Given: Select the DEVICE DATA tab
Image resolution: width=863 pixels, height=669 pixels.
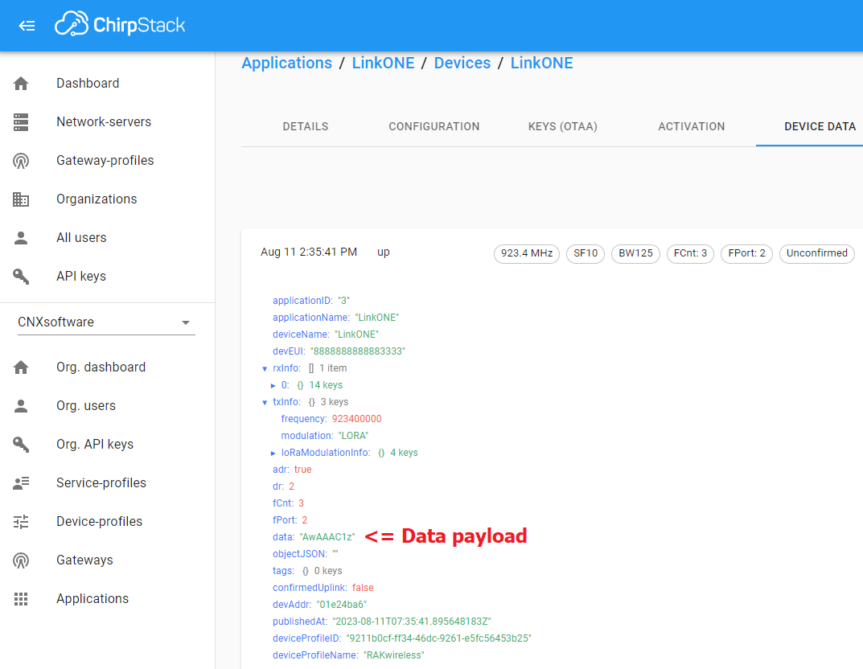Looking at the screenshot, I should (820, 126).
